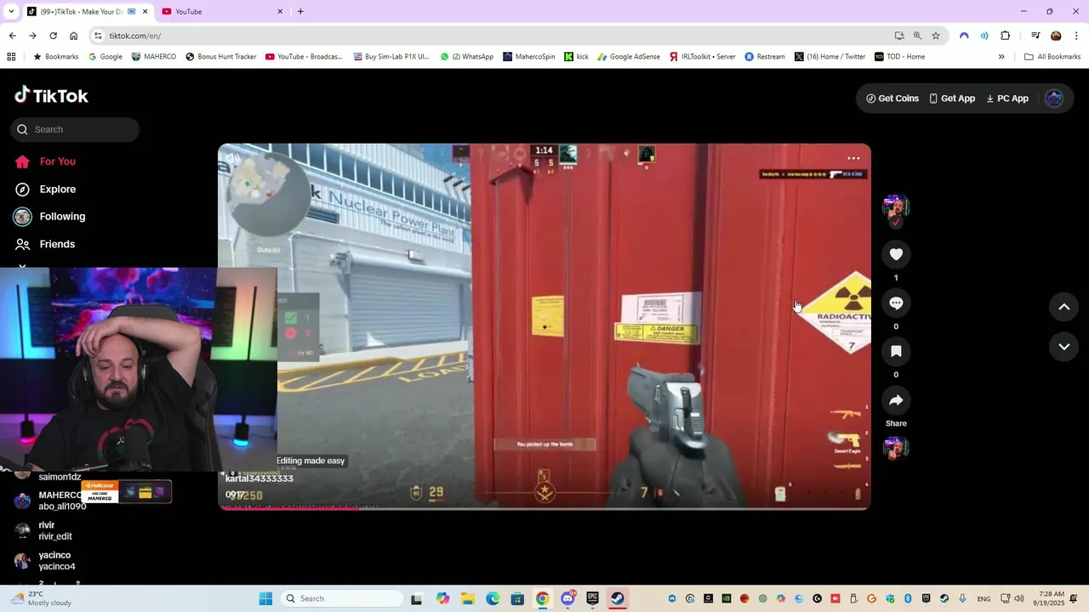Open the Extensions puzzle icon

pos(1006,36)
